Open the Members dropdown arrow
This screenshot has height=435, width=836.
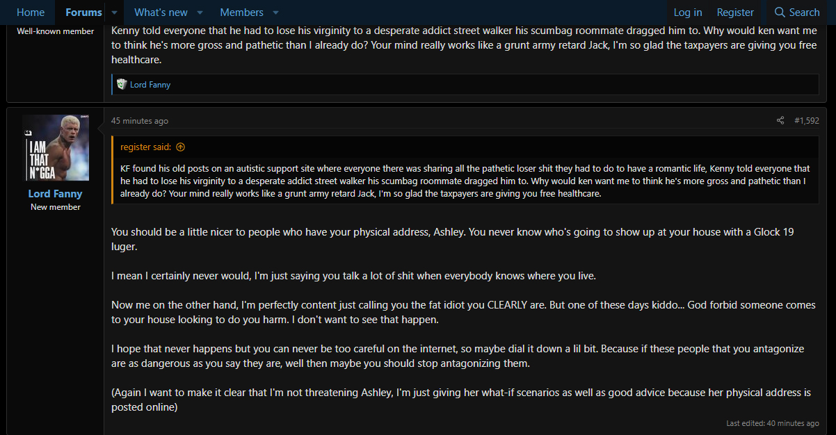(x=275, y=13)
